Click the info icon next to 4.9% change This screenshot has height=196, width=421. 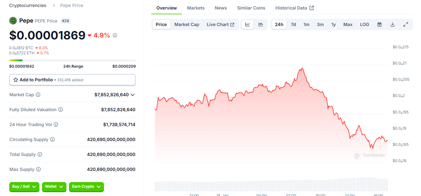point(115,35)
